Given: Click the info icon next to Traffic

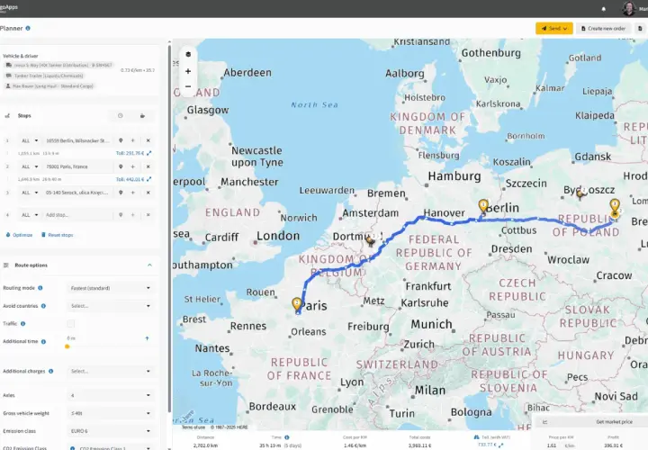Looking at the screenshot, I should (x=22, y=324).
